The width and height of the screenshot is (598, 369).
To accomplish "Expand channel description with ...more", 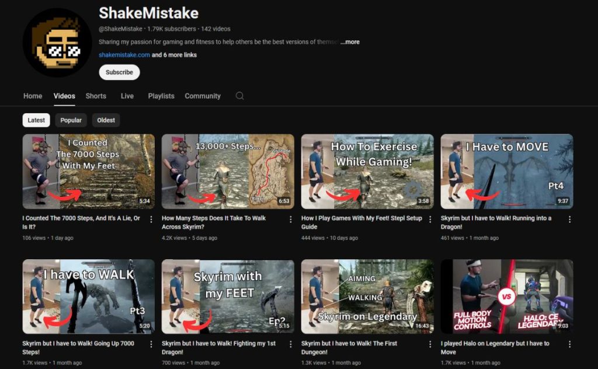I will coord(350,42).
